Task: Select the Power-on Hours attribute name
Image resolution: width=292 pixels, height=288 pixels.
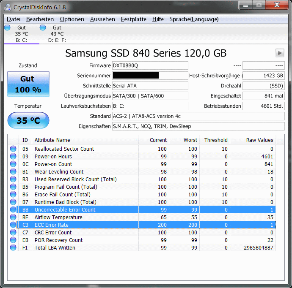Action: [53, 156]
